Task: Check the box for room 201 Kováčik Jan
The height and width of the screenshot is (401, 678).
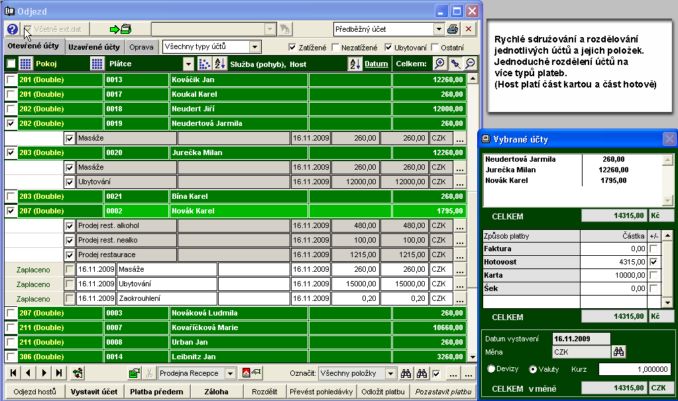Action: (11, 80)
